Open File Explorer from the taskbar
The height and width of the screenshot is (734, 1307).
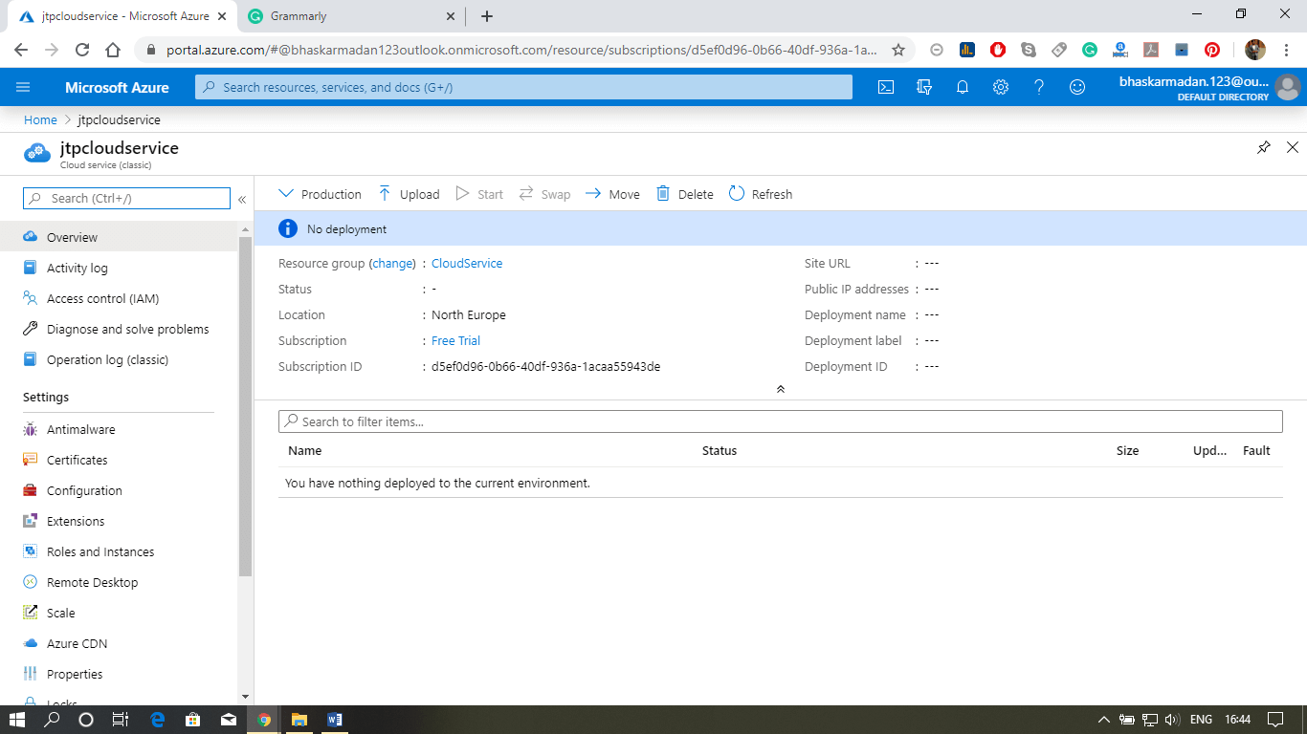click(299, 720)
